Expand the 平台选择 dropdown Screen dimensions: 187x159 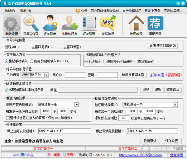pyautogui.click(x=46, y=75)
